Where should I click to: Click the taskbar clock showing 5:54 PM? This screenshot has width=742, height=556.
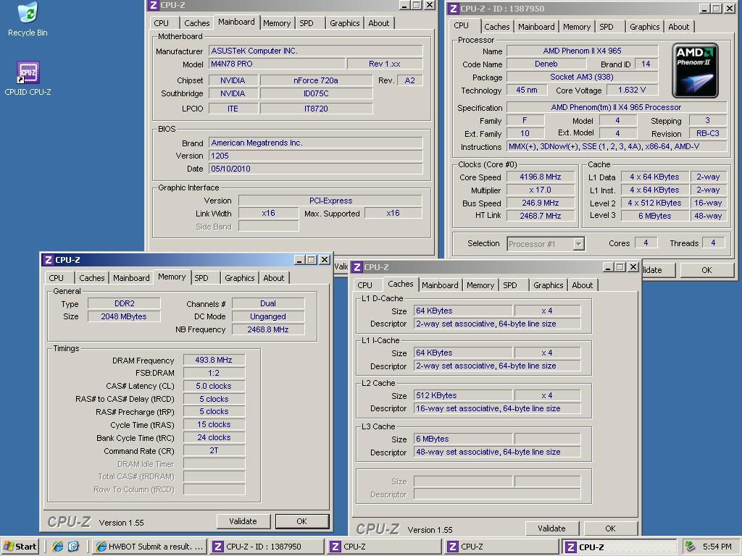717,547
